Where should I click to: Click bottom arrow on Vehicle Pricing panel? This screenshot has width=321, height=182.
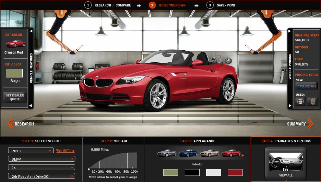pos(290,106)
